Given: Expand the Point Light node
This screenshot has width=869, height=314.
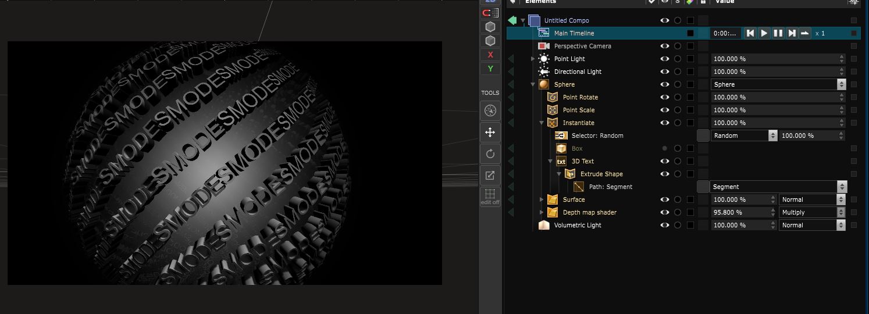Looking at the screenshot, I should [x=533, y=59].
